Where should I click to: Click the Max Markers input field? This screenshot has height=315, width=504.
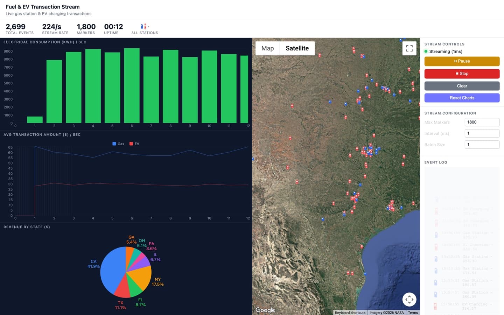482,122
